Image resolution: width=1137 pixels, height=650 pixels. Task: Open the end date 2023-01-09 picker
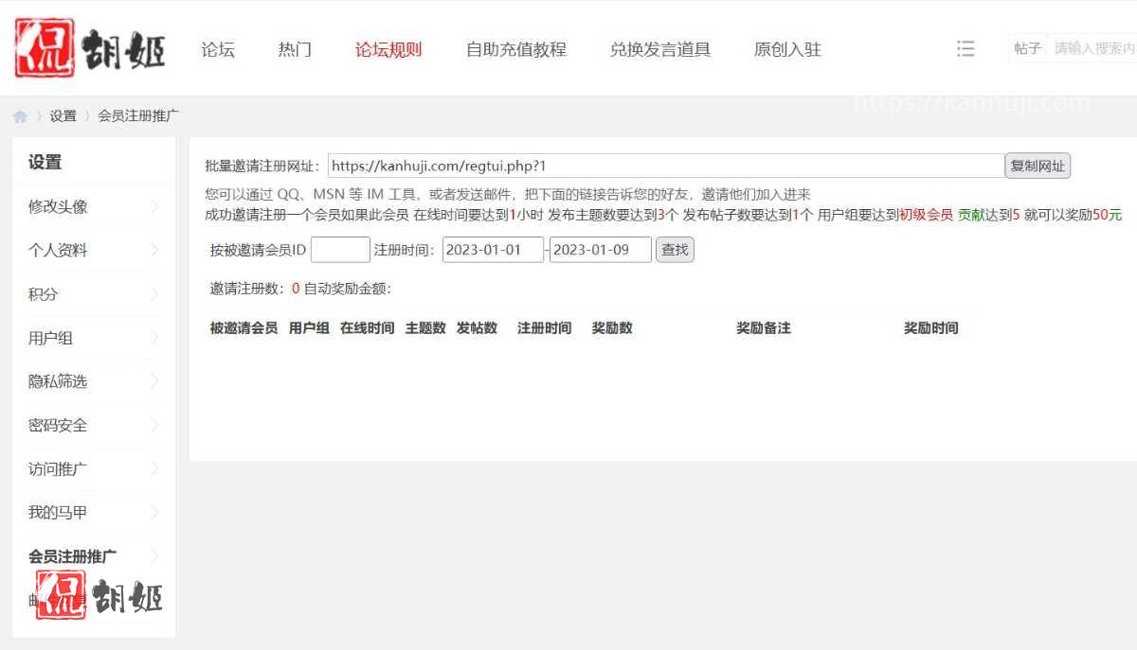coord(600,250)
